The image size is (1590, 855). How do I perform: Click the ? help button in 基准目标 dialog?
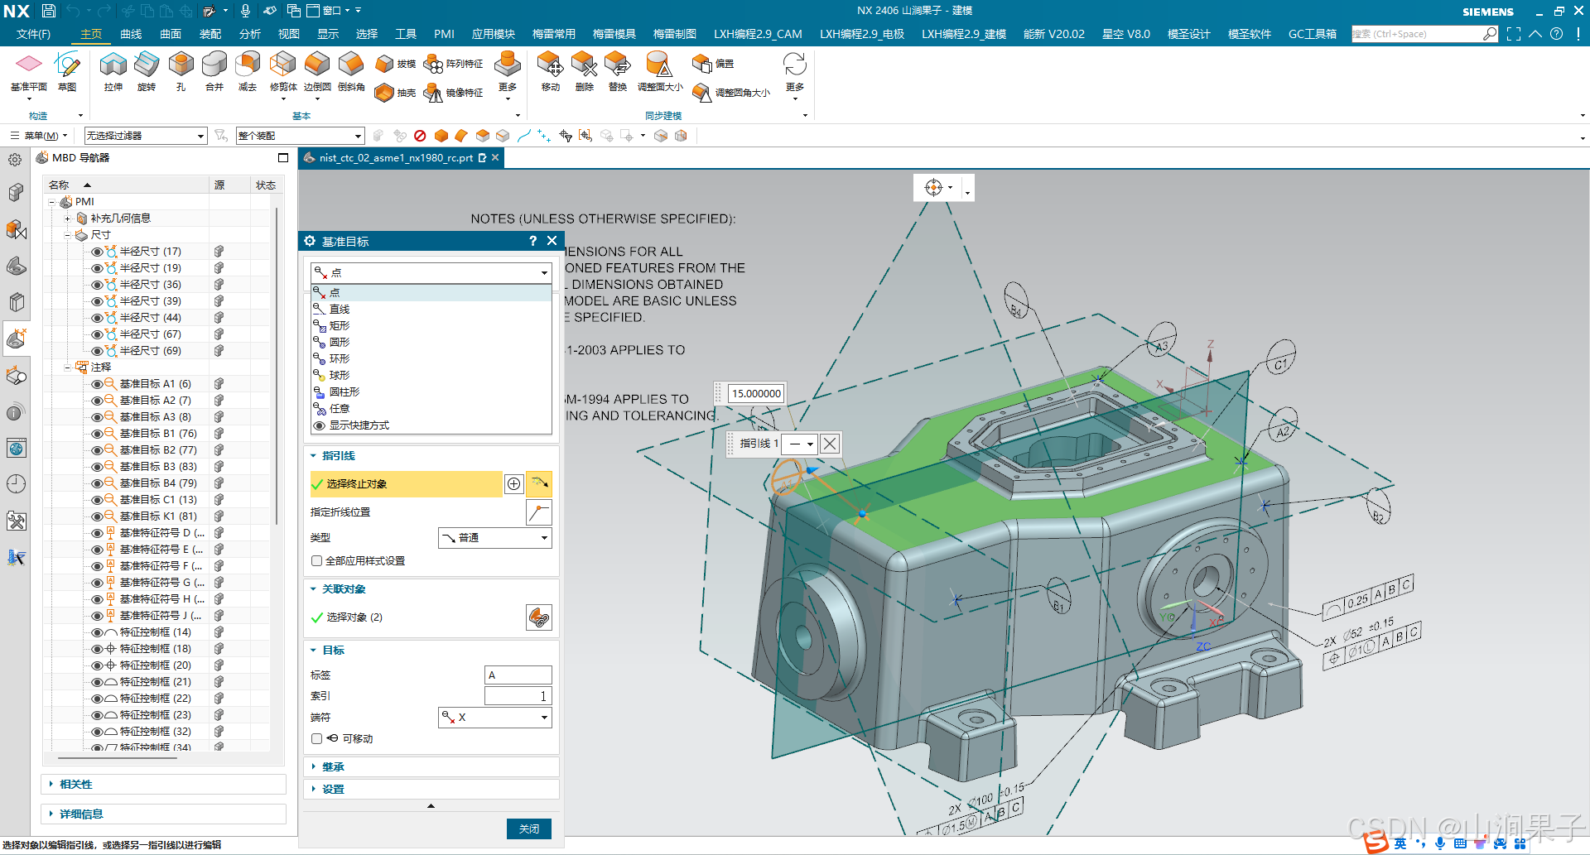pos(532,241)
